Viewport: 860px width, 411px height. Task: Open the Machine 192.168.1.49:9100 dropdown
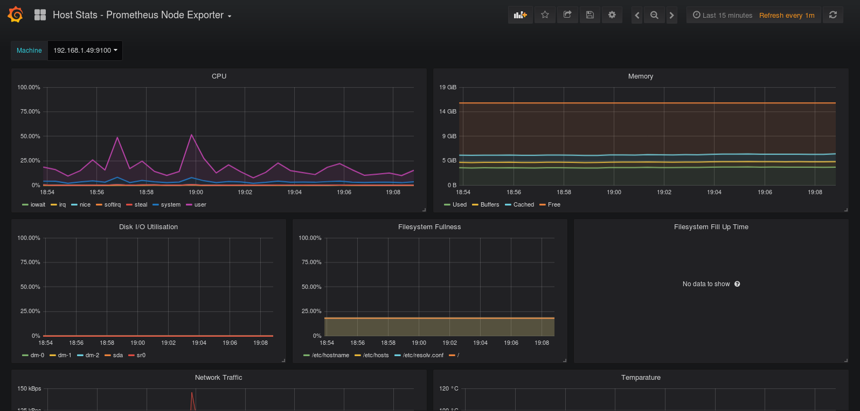85,51
